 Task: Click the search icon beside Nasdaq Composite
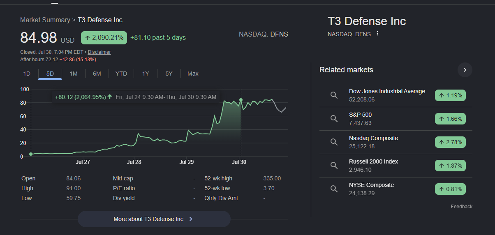tap(334, 142)
